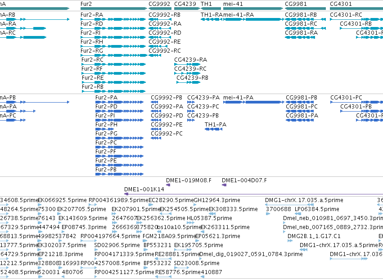The width and height of the screenshot is (383, 279).
Task: Select the Fur2-PH protein label
Action: 107,125
